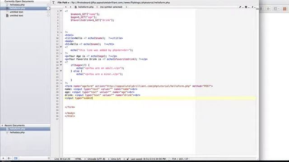
Task: Click the </html> closing tag line
Action: [70, 116]
